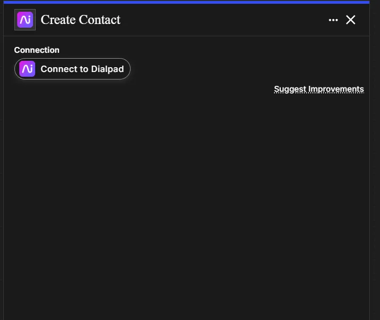This screenshot has height=320, width=380.
Task: Click the Dialpad app icon in header
Action: 25,20
